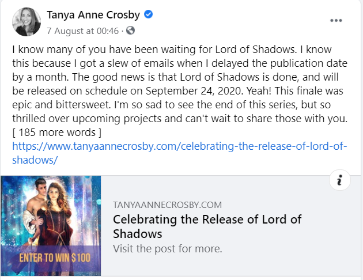Click the globe public audience icon

[x=130, y=31]
